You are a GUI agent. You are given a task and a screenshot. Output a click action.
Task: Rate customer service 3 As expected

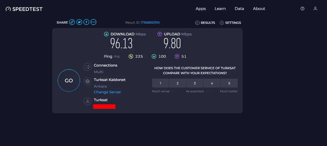click(195, 83)
